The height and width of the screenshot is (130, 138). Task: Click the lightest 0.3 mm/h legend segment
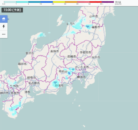point(10,2)
